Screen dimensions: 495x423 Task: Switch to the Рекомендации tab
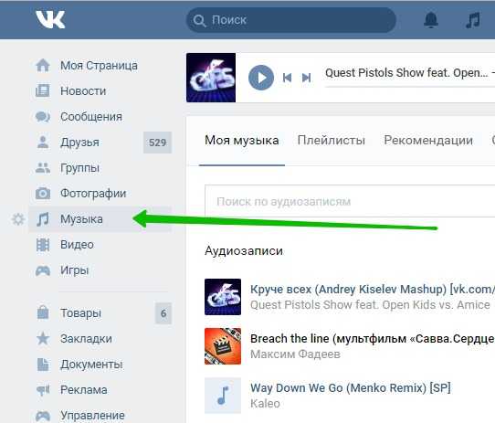click(x=428, y=140)
